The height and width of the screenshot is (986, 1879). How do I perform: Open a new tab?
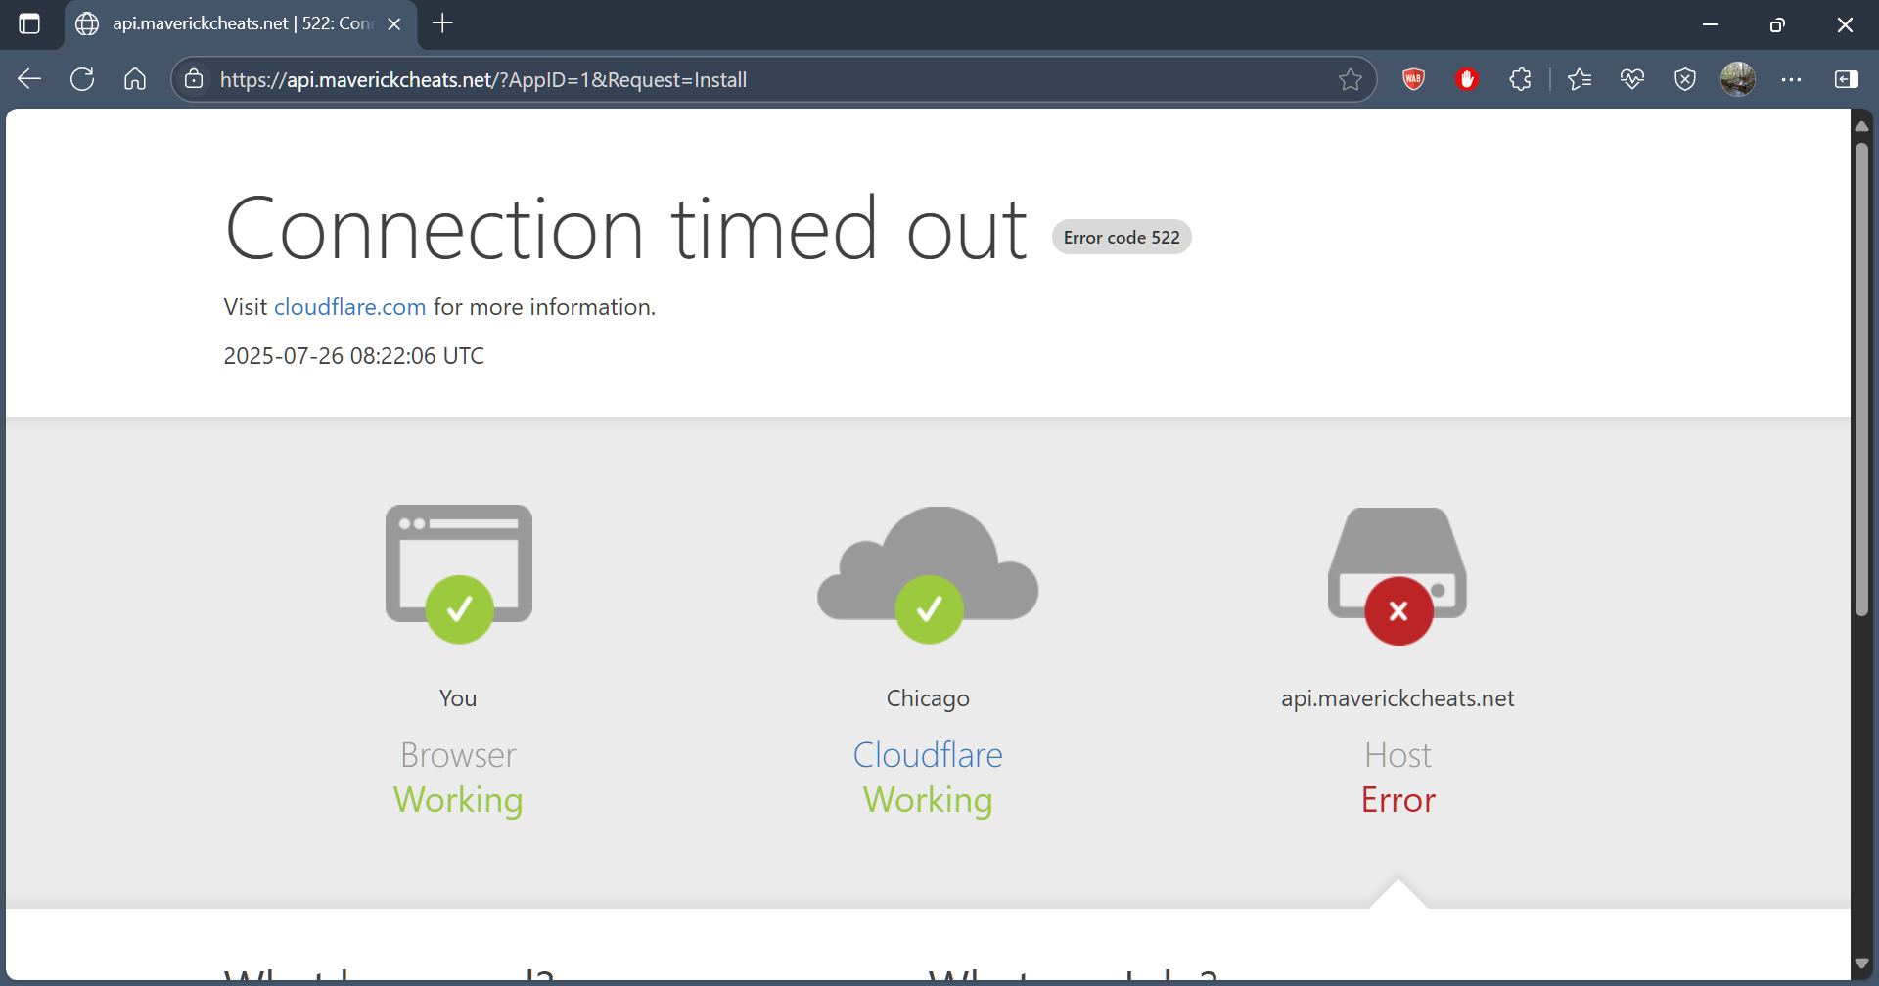click(442, 23)
